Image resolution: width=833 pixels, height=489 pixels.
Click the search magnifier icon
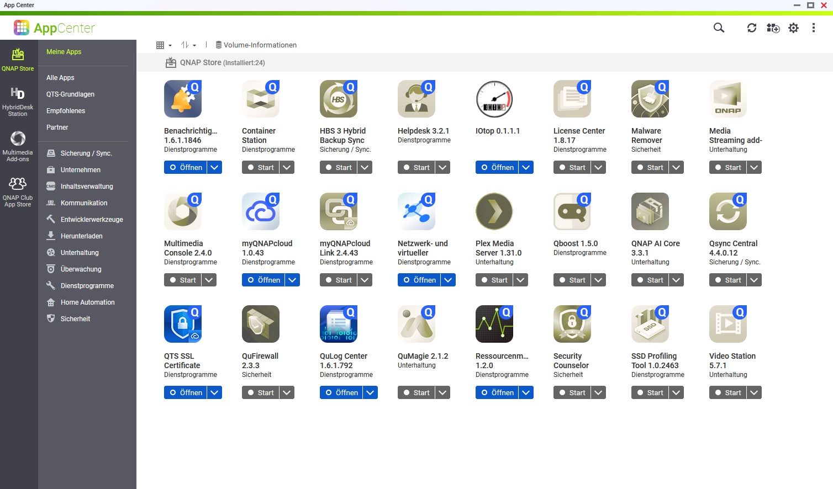tap(719, 28)
